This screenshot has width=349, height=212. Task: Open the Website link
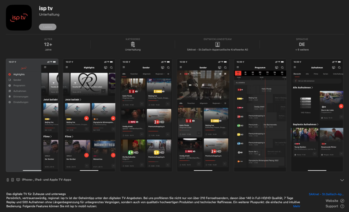pos(332,201)
